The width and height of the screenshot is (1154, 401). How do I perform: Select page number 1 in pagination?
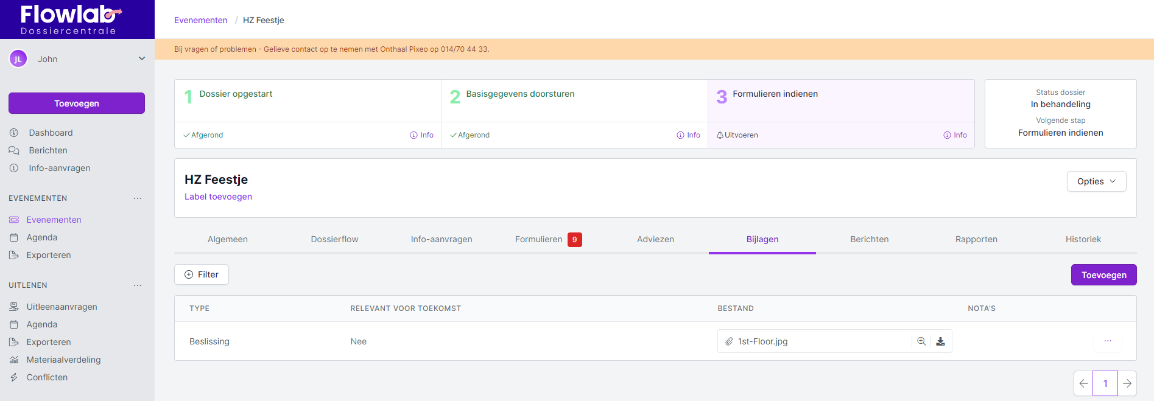[x=1105, y=383]
